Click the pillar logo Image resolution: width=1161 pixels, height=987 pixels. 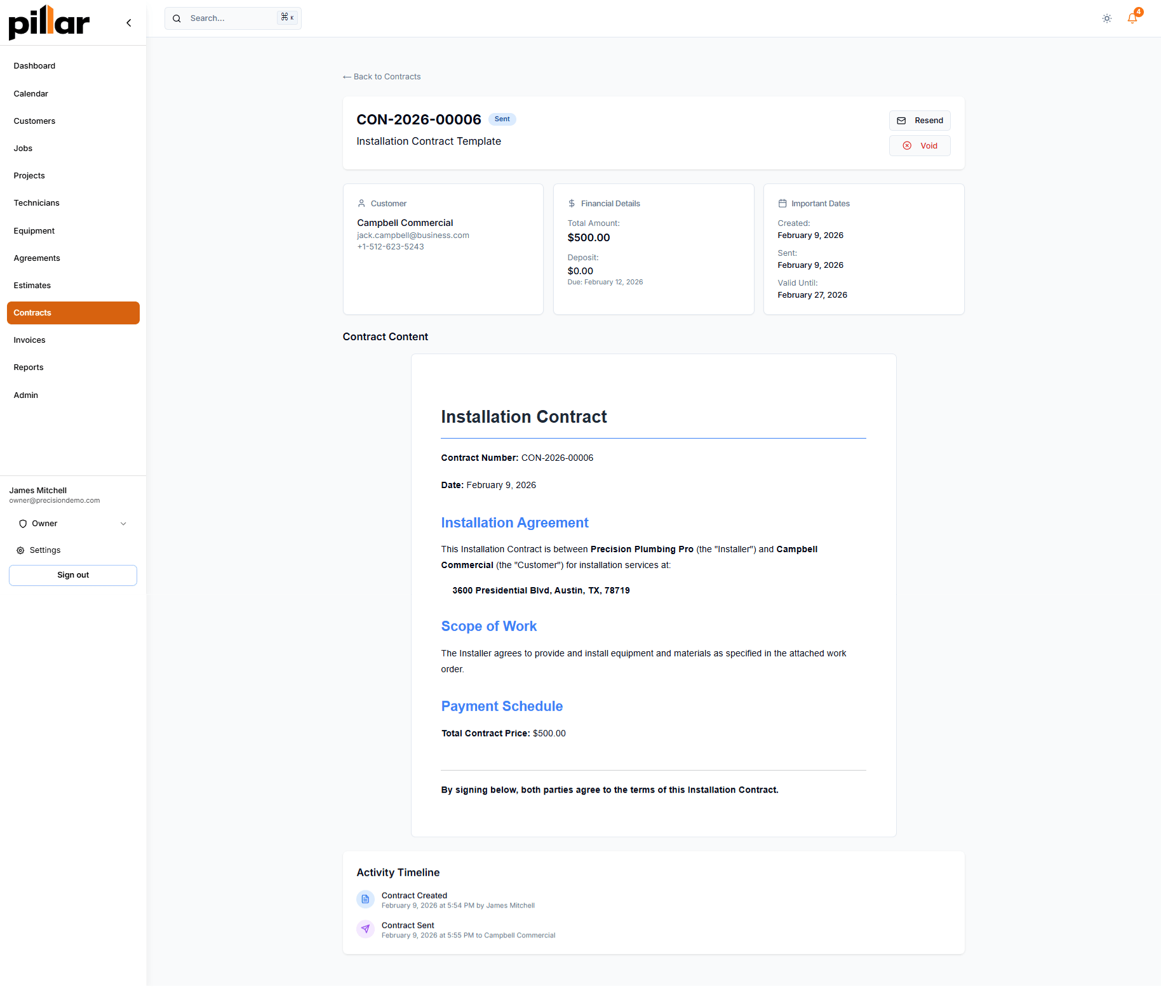pos(49,23)
